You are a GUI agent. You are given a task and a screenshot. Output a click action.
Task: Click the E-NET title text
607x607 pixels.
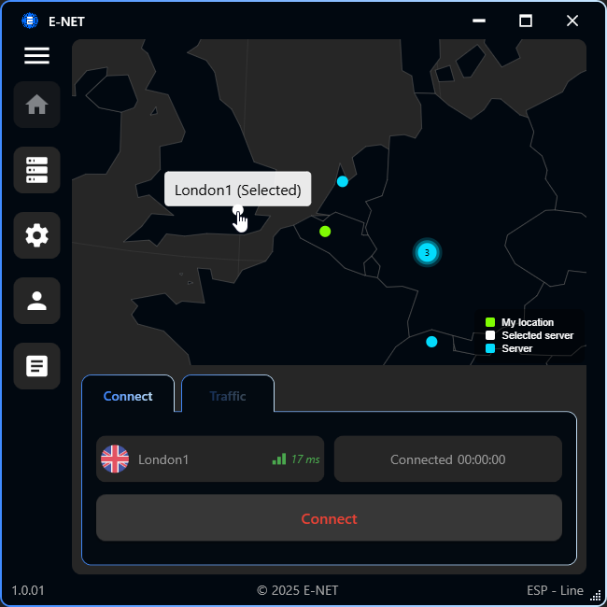[66, 21]
